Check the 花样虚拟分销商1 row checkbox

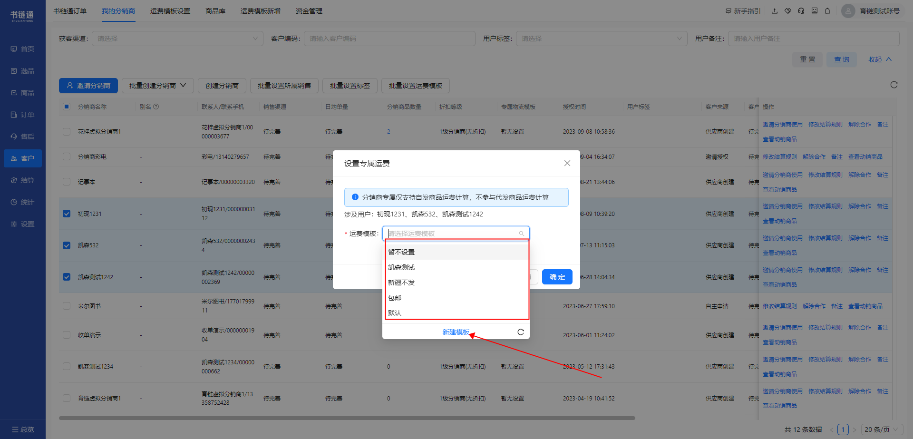pos(67,132)
